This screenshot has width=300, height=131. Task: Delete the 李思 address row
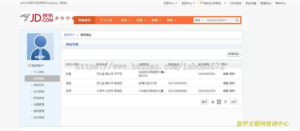point(232,91)
